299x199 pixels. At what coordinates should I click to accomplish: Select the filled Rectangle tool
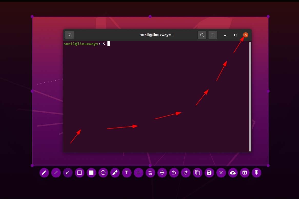91,173
